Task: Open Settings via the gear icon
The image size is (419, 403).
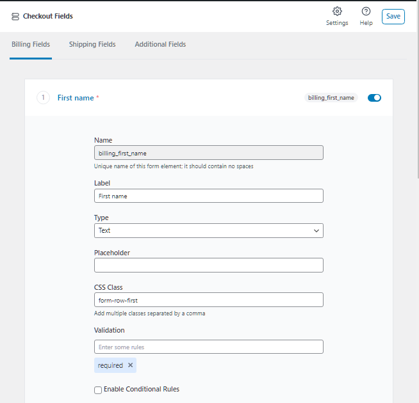Action: 337,12
